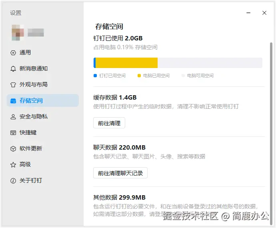276x228 pixels.
Task: Close the settings window
Action: pyautogui.click(x=264, y=13)
